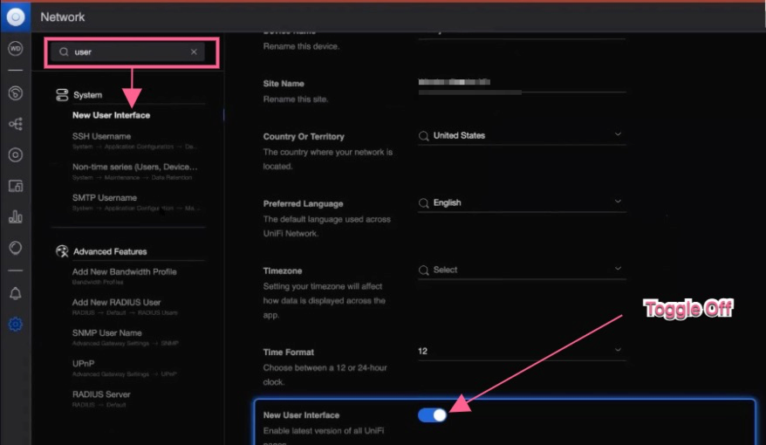Select the Advanced Features heading

pyautogui.click(x=110, y=251)
